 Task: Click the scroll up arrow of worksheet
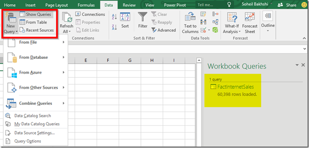tap(199, 60)
